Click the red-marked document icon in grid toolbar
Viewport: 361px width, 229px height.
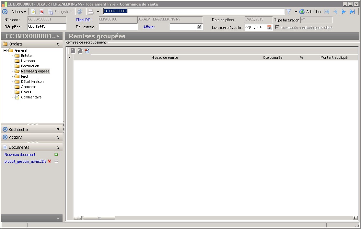[x=87, y=51]
